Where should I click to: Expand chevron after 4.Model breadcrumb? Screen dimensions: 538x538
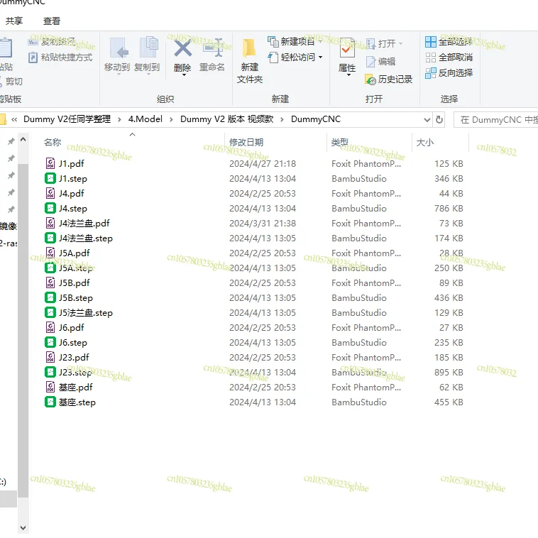click(171, 119)
